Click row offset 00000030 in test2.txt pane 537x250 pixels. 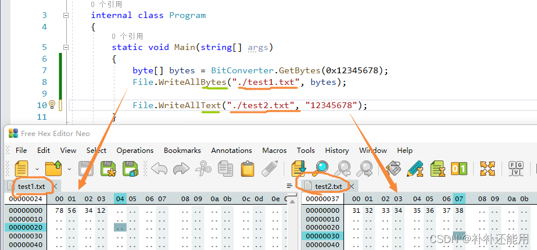coord(323,236)
